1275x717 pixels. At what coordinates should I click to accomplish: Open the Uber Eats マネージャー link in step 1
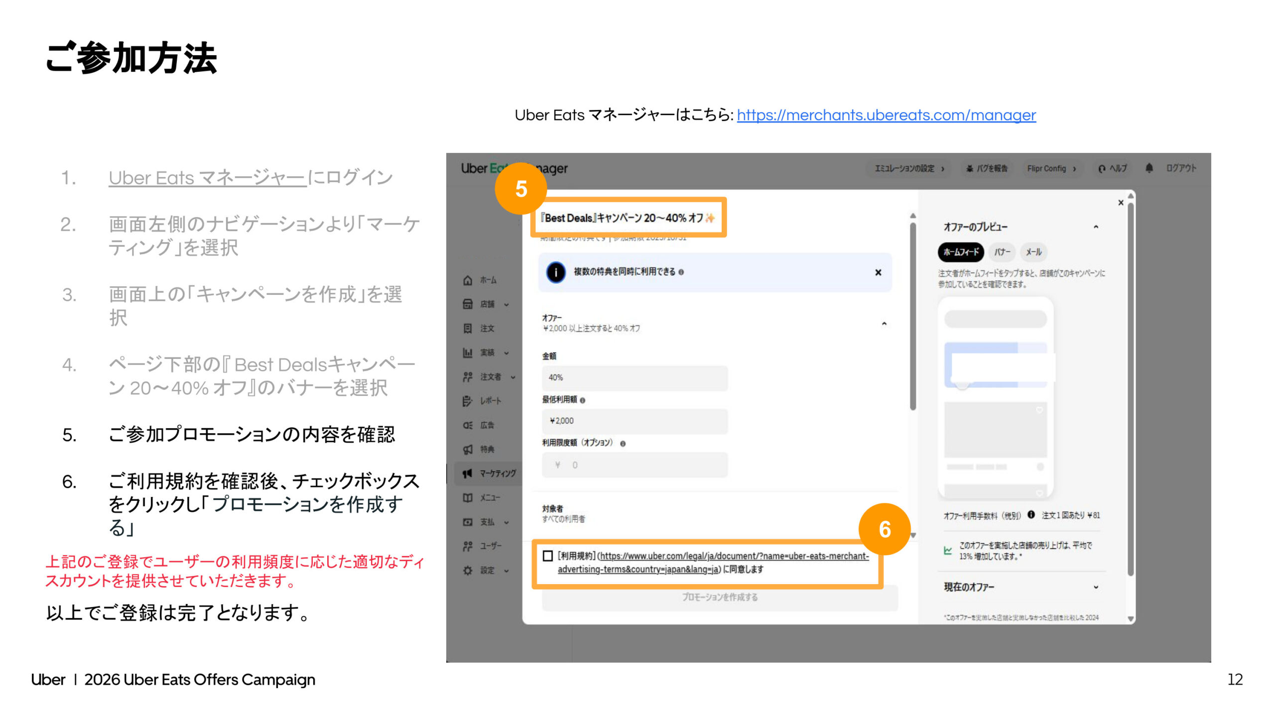point(207,178)
